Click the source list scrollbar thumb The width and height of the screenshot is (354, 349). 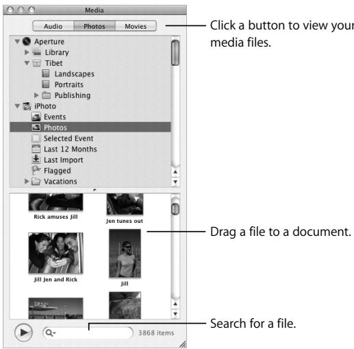pyautogui.click(x=175, y=53)
